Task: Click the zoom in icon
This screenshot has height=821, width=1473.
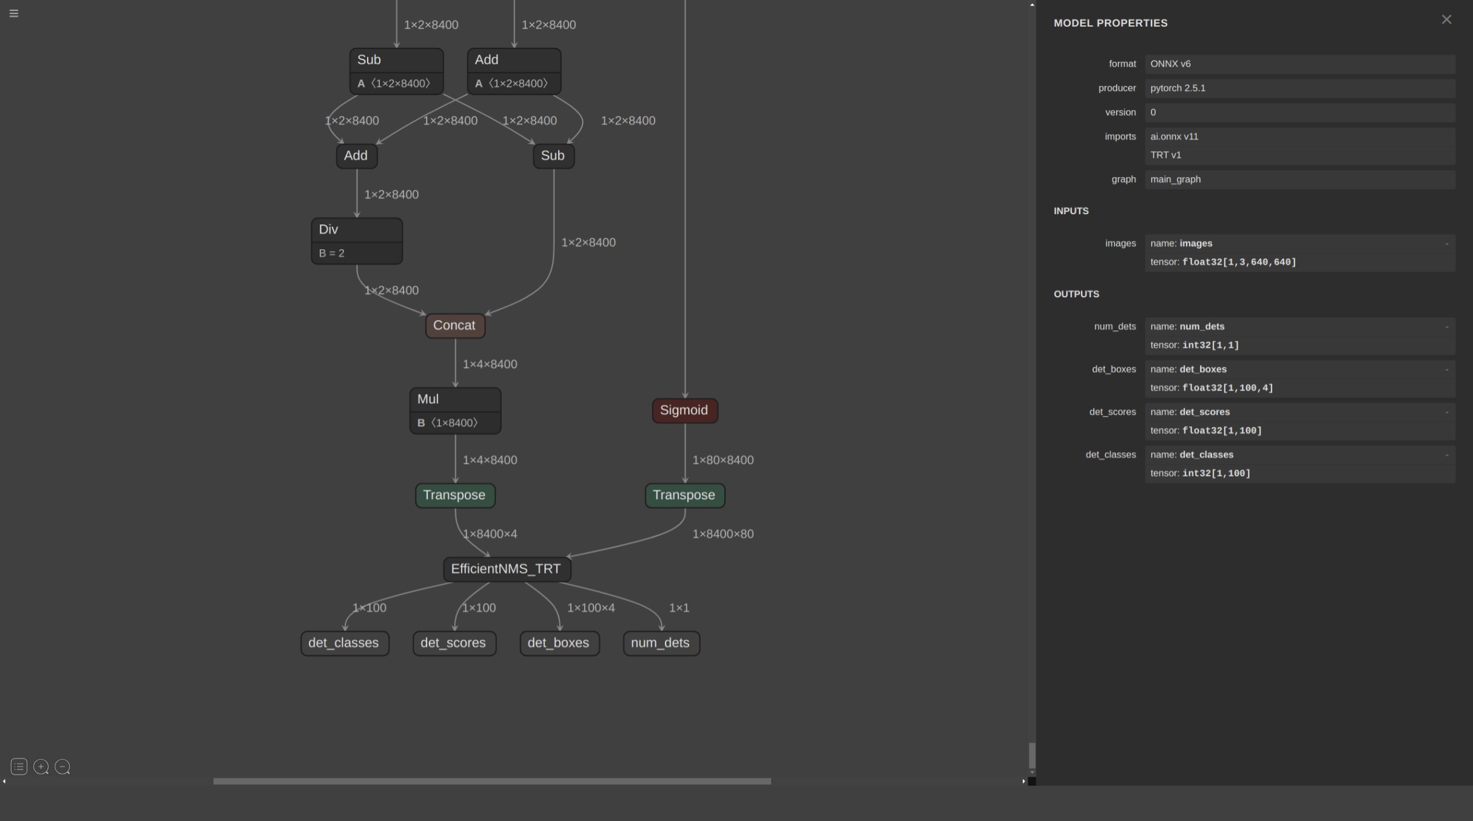Action: pos(41,766)
